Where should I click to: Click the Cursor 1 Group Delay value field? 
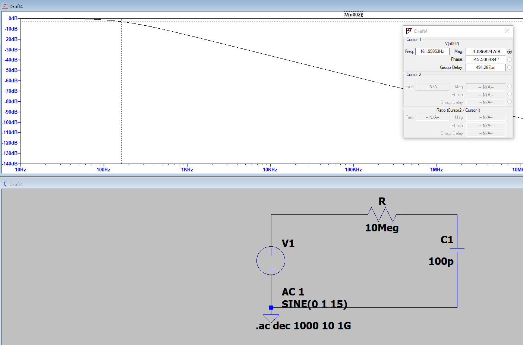point(486,67)
